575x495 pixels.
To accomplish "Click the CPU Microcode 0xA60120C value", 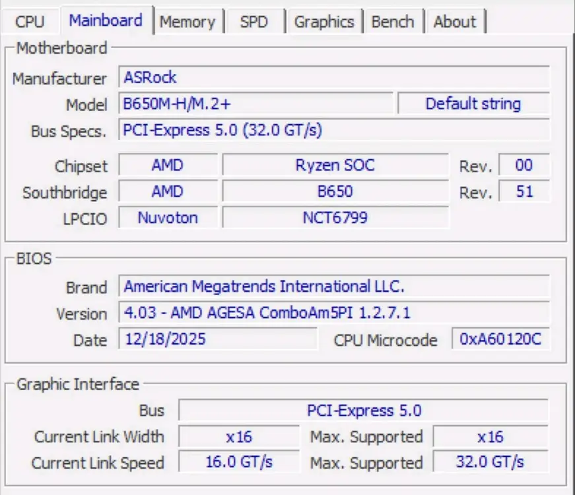I will 500,339.
